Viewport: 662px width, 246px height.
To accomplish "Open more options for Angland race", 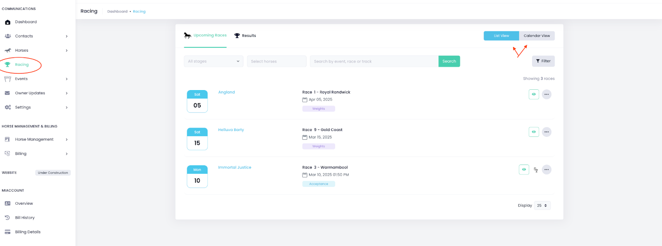I will coord(547,94).
